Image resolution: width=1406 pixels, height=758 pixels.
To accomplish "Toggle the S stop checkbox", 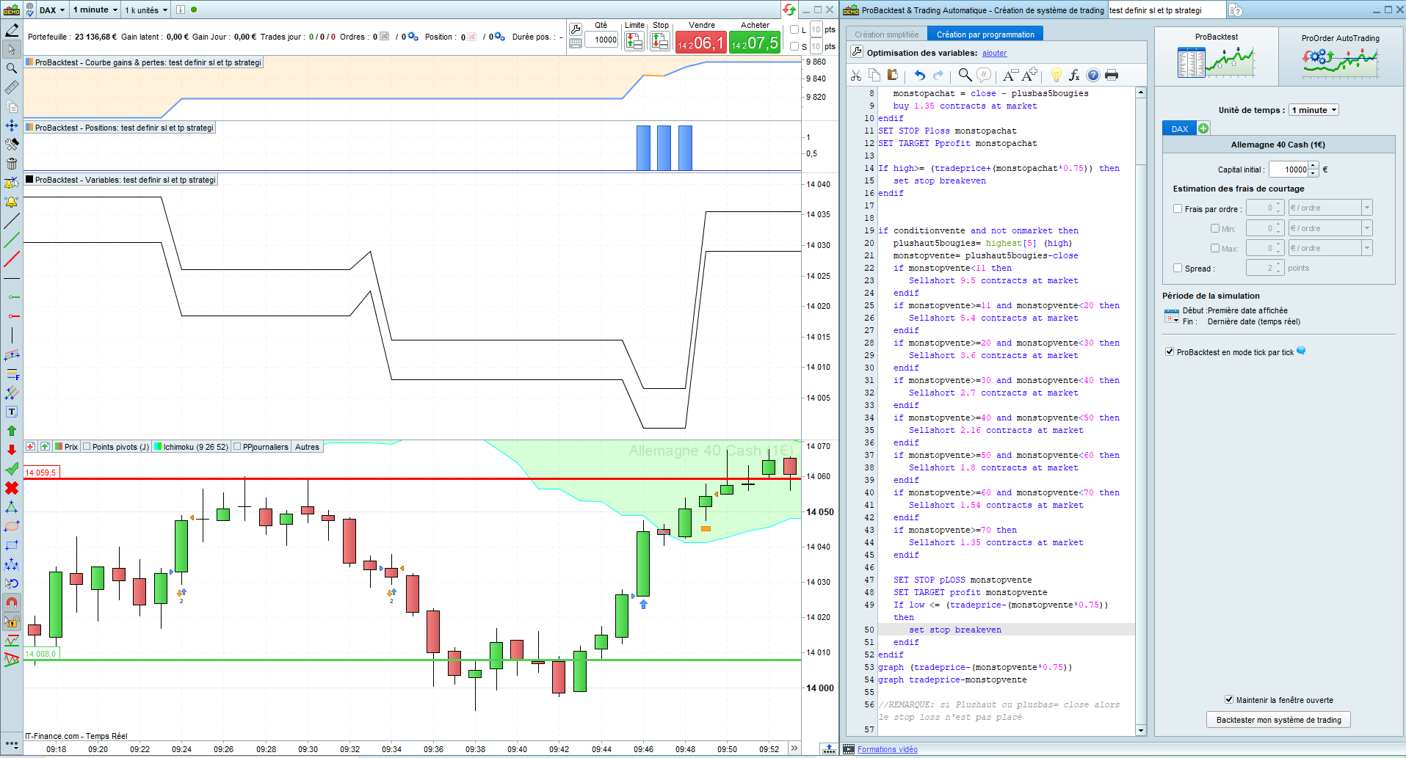I will coord(794,46).
